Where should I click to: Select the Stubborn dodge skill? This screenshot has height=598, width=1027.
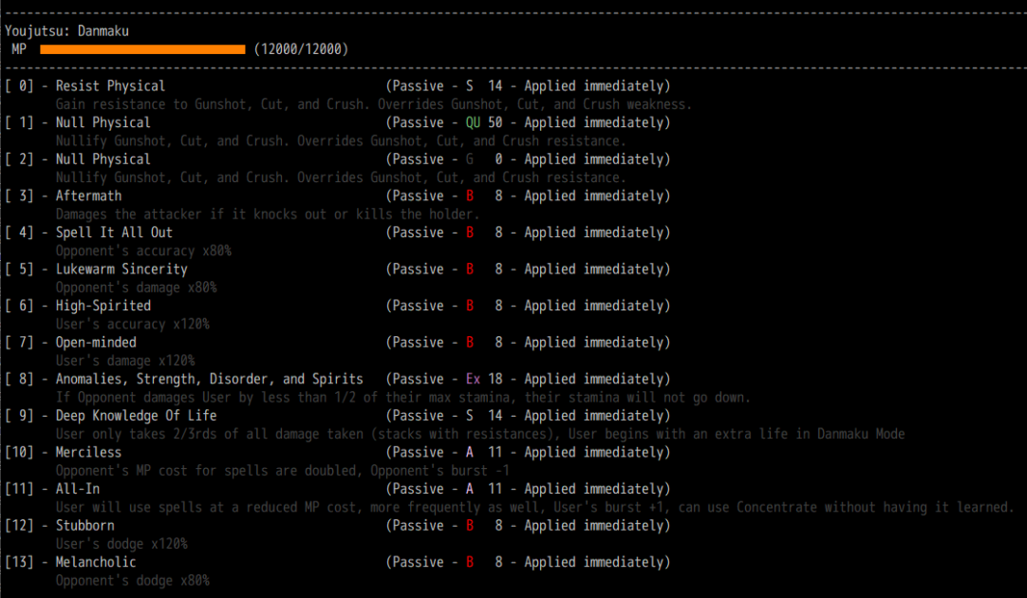338,526
